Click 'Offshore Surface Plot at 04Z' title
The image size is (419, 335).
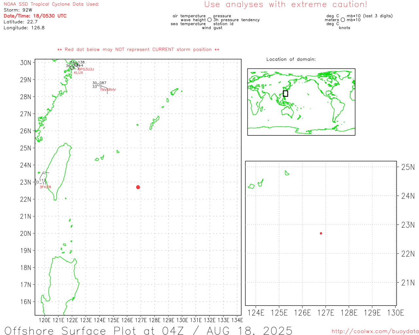[94, 330]
